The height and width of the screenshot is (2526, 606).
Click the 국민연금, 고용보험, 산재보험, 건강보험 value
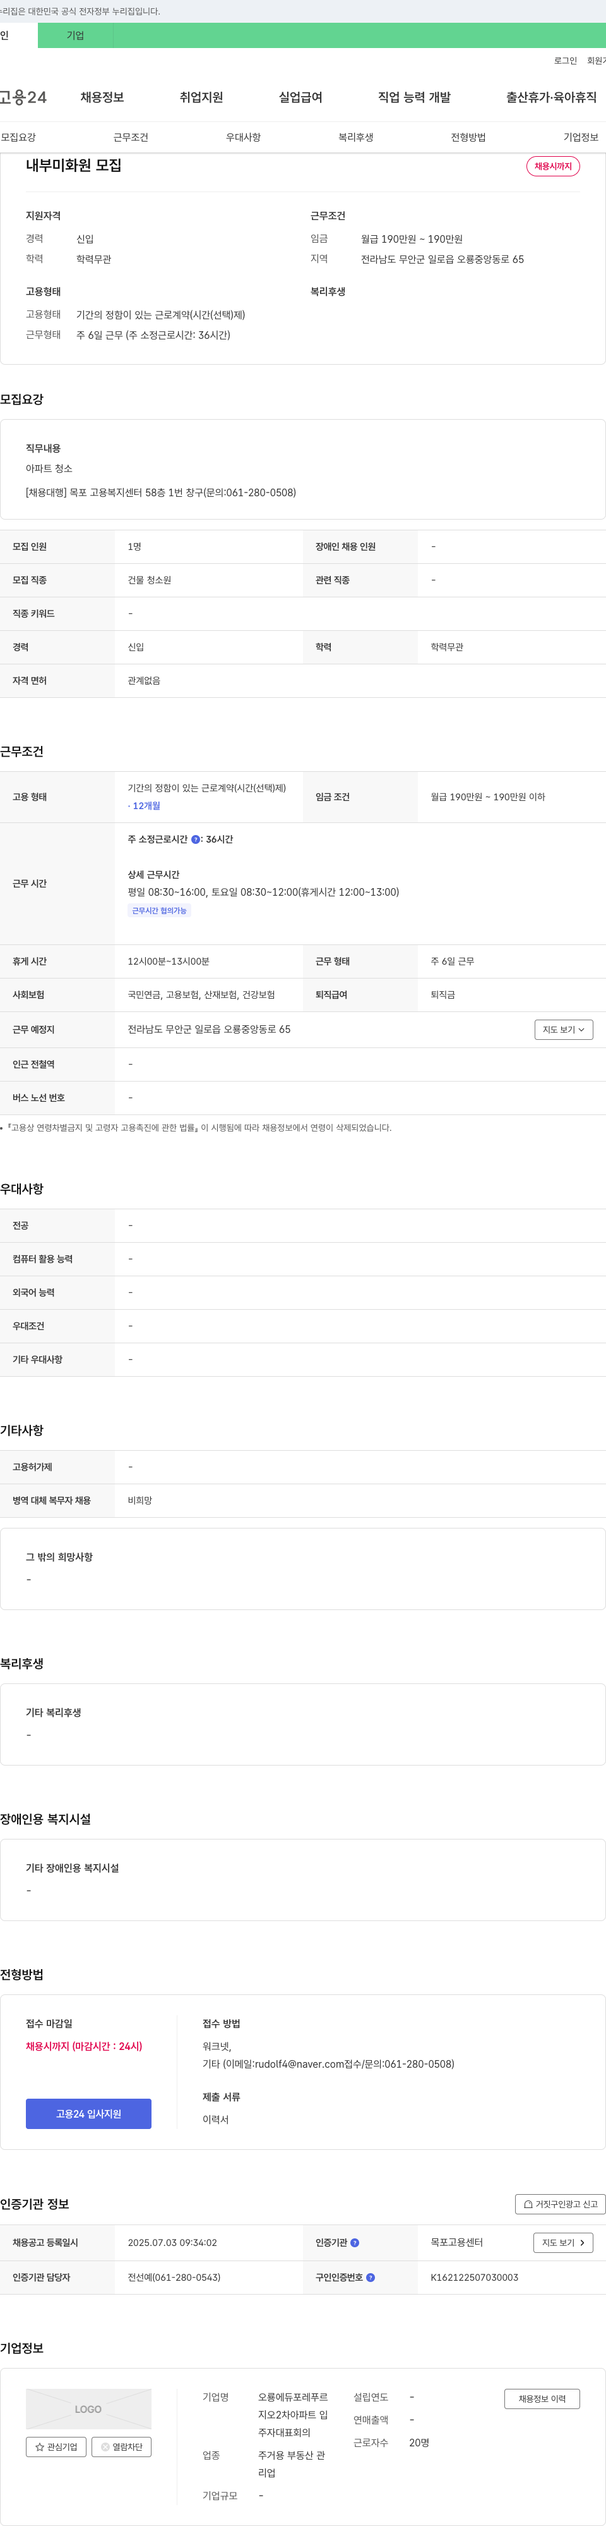tap(201, 996)
